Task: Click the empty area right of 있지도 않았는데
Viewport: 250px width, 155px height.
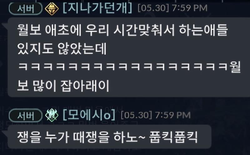Action: [175, 48]
